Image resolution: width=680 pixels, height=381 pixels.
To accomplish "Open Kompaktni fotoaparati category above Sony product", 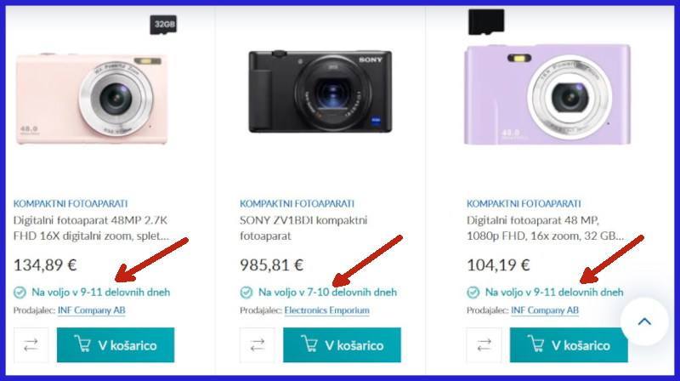I will pos(297,203).
